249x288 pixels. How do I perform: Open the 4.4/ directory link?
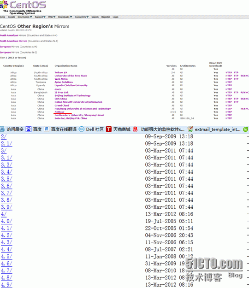click(x=6, y=249)
